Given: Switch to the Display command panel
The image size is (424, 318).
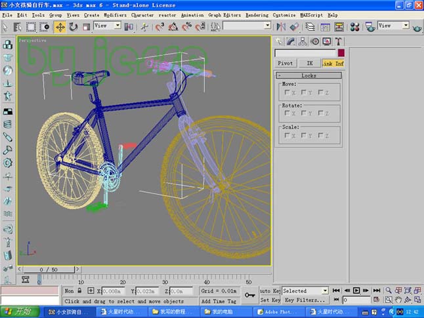Looking at the screenshot, I should [326, 41].
